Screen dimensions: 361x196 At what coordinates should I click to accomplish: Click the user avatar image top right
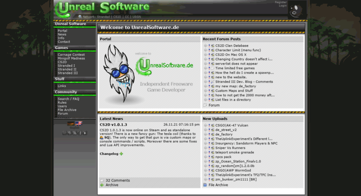pyautogui.click(x=297, y=10)
